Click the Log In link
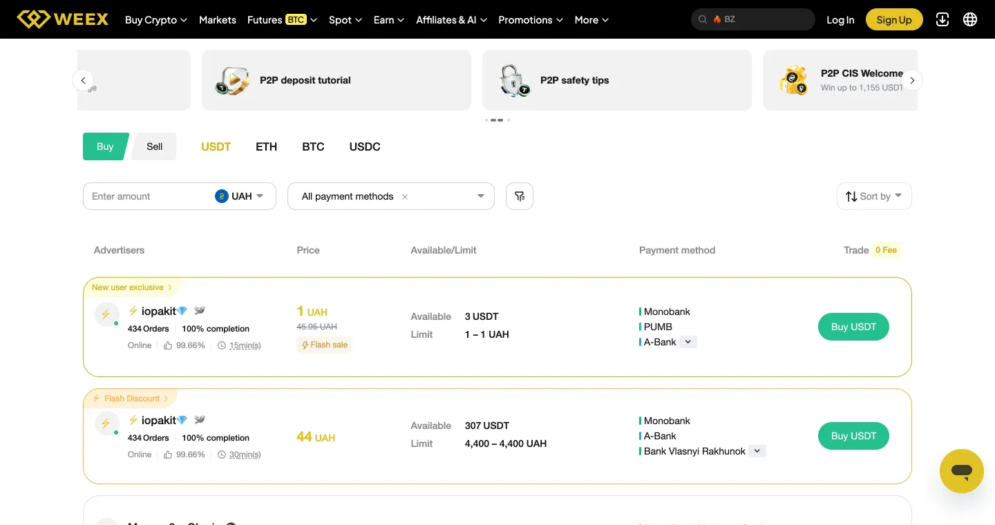 (840, 20)
